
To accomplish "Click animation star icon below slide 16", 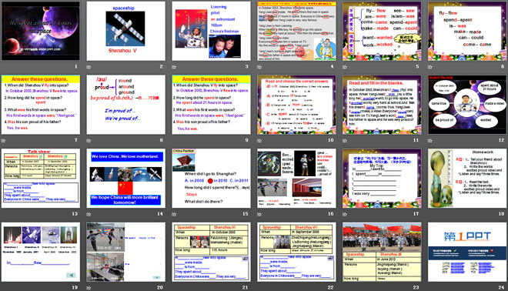I will (259, 214).
